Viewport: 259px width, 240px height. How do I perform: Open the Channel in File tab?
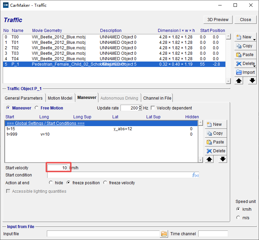(157, 98)
